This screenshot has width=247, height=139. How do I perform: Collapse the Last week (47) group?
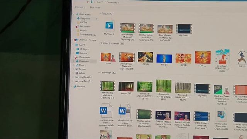click(x=99, y=72)
